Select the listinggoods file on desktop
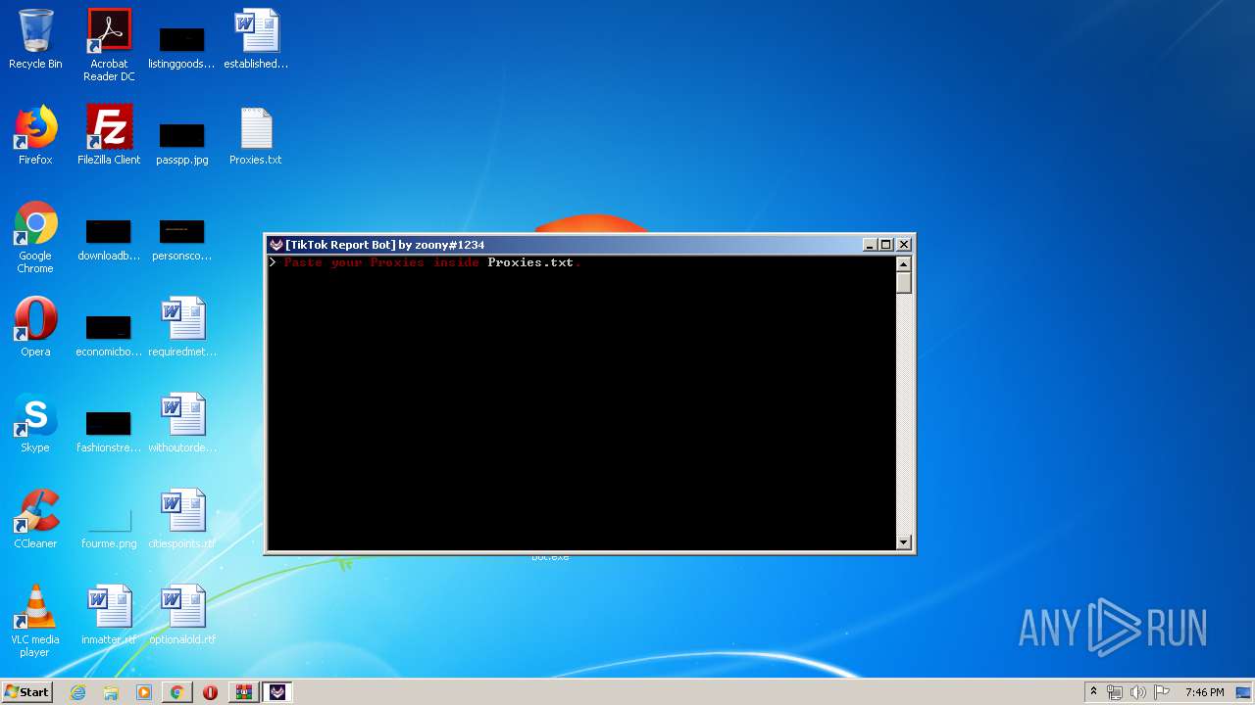The width and height of the screenshot is (1255, 705). pyautogui.click(x=181, y=47)
